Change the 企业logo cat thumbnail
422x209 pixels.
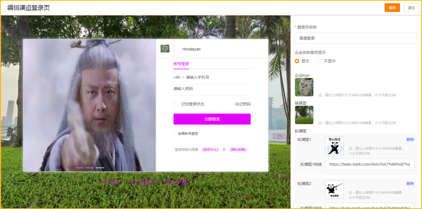[x=304, y=87]
